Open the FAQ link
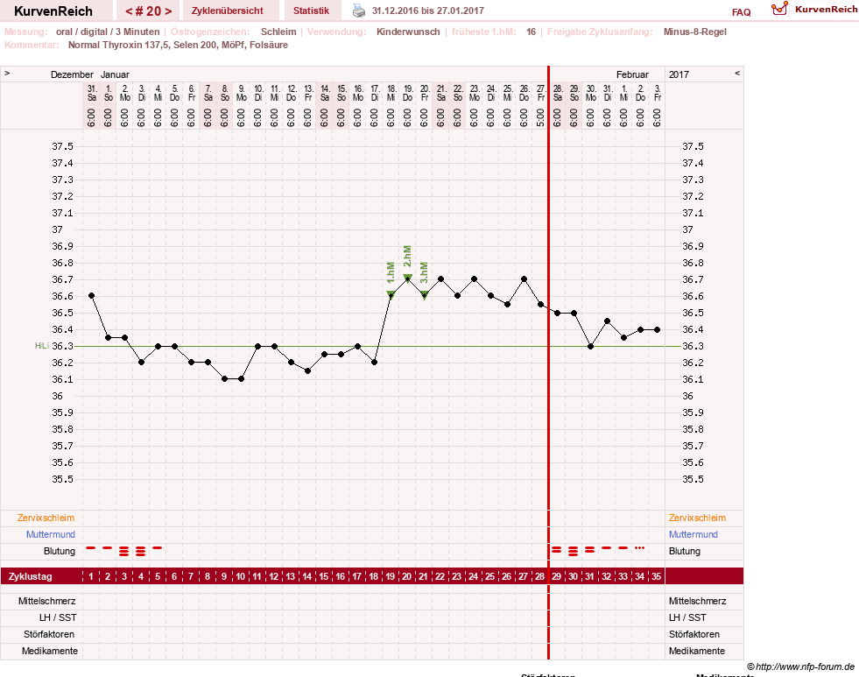859x677 pixels. point(741,12)
